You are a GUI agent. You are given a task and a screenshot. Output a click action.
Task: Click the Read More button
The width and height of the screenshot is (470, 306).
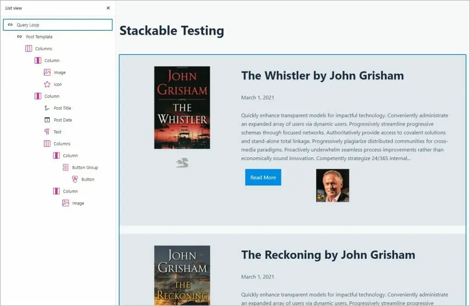point(263,178)
